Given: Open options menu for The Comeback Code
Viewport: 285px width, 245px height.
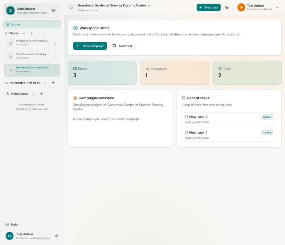Looking at the screenshot, I should [56, 57].
